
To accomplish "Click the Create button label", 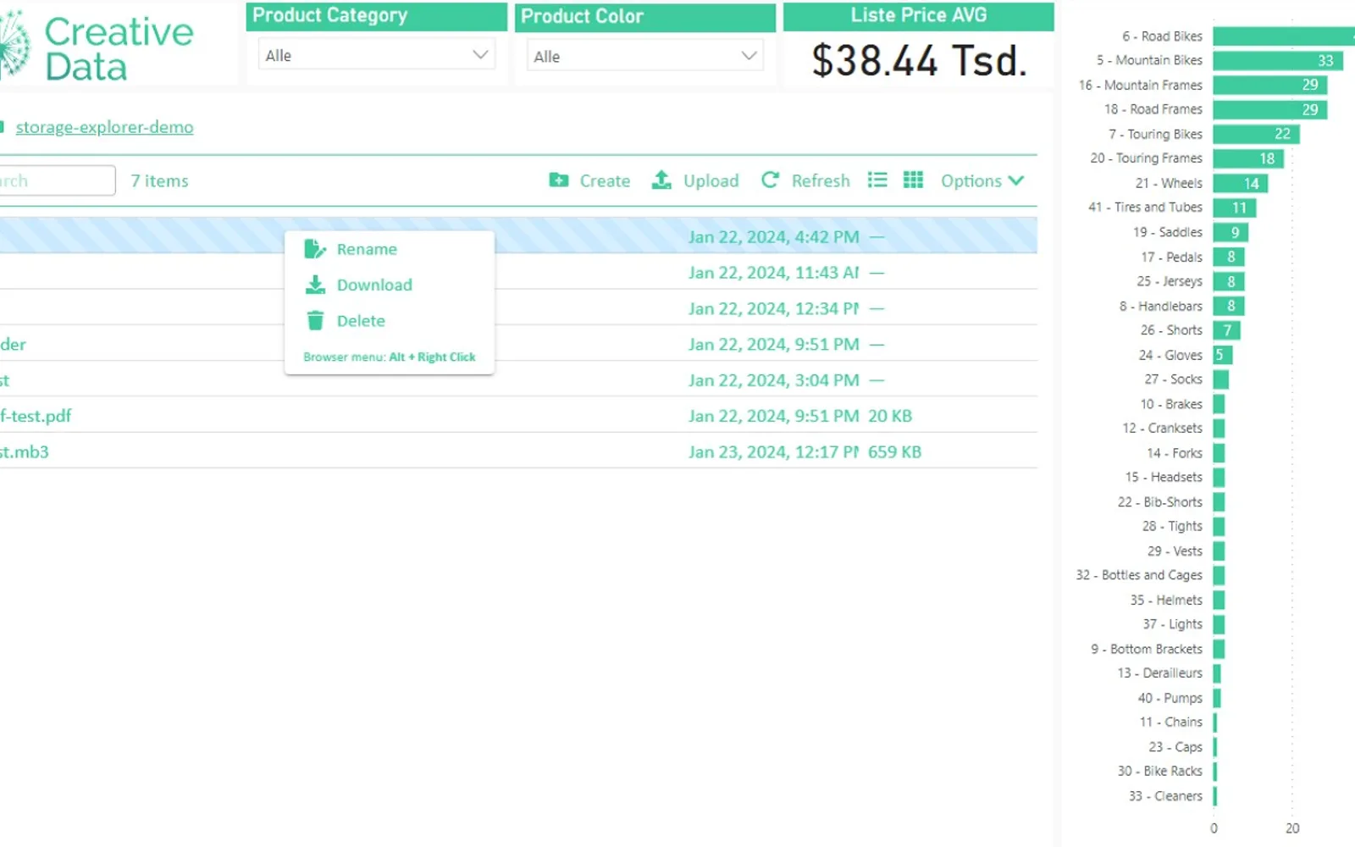I will [605, 180].
